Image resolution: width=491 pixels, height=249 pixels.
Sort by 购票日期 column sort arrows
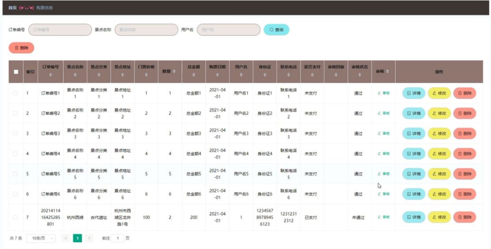click(x=217, y=75)
